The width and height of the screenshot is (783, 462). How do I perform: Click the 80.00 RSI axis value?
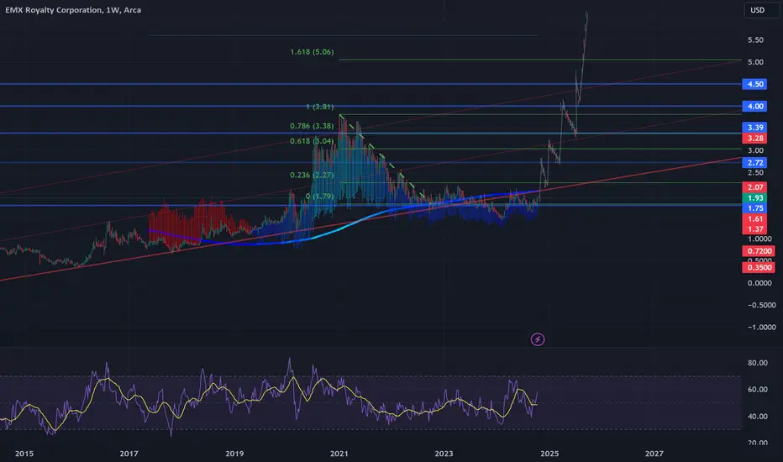(758, 363)
